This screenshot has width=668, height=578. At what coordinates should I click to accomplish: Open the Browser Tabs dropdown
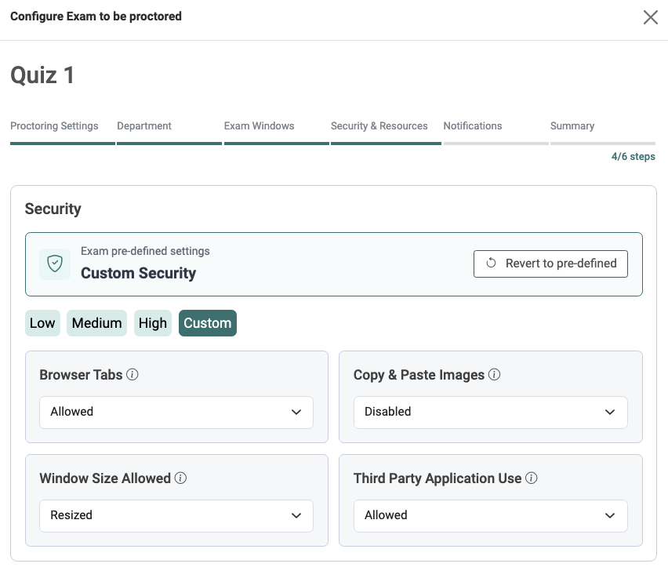(176, 413)
